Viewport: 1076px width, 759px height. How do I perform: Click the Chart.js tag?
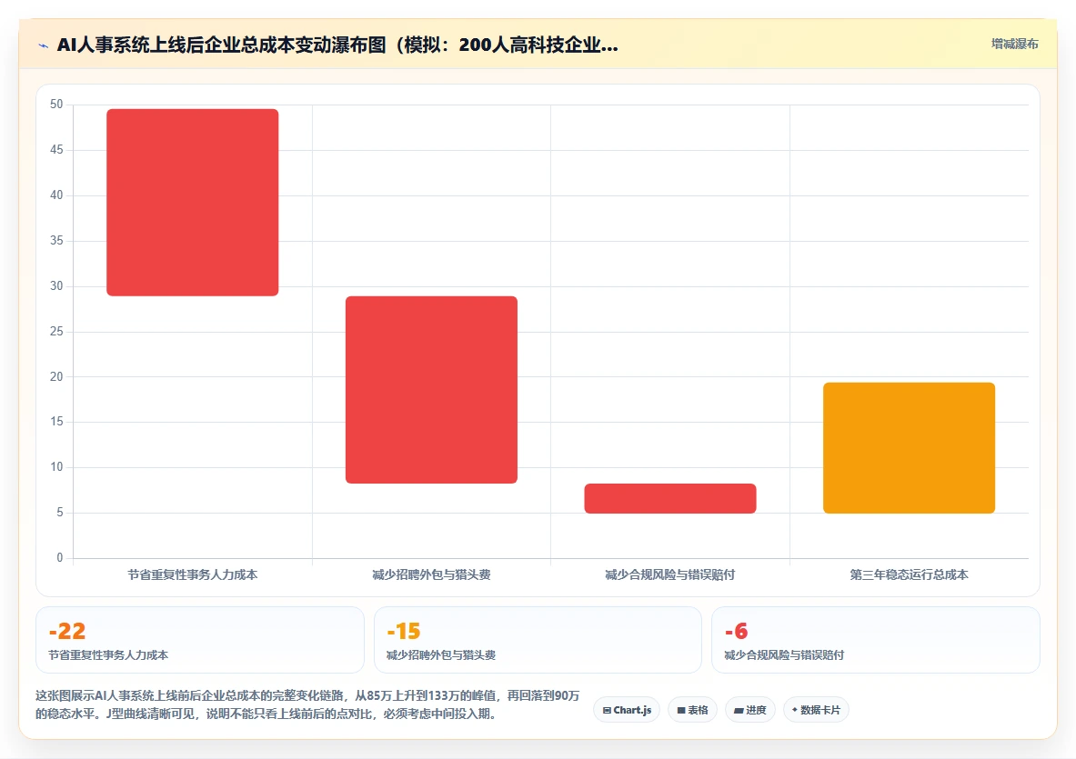pos(627,710)
